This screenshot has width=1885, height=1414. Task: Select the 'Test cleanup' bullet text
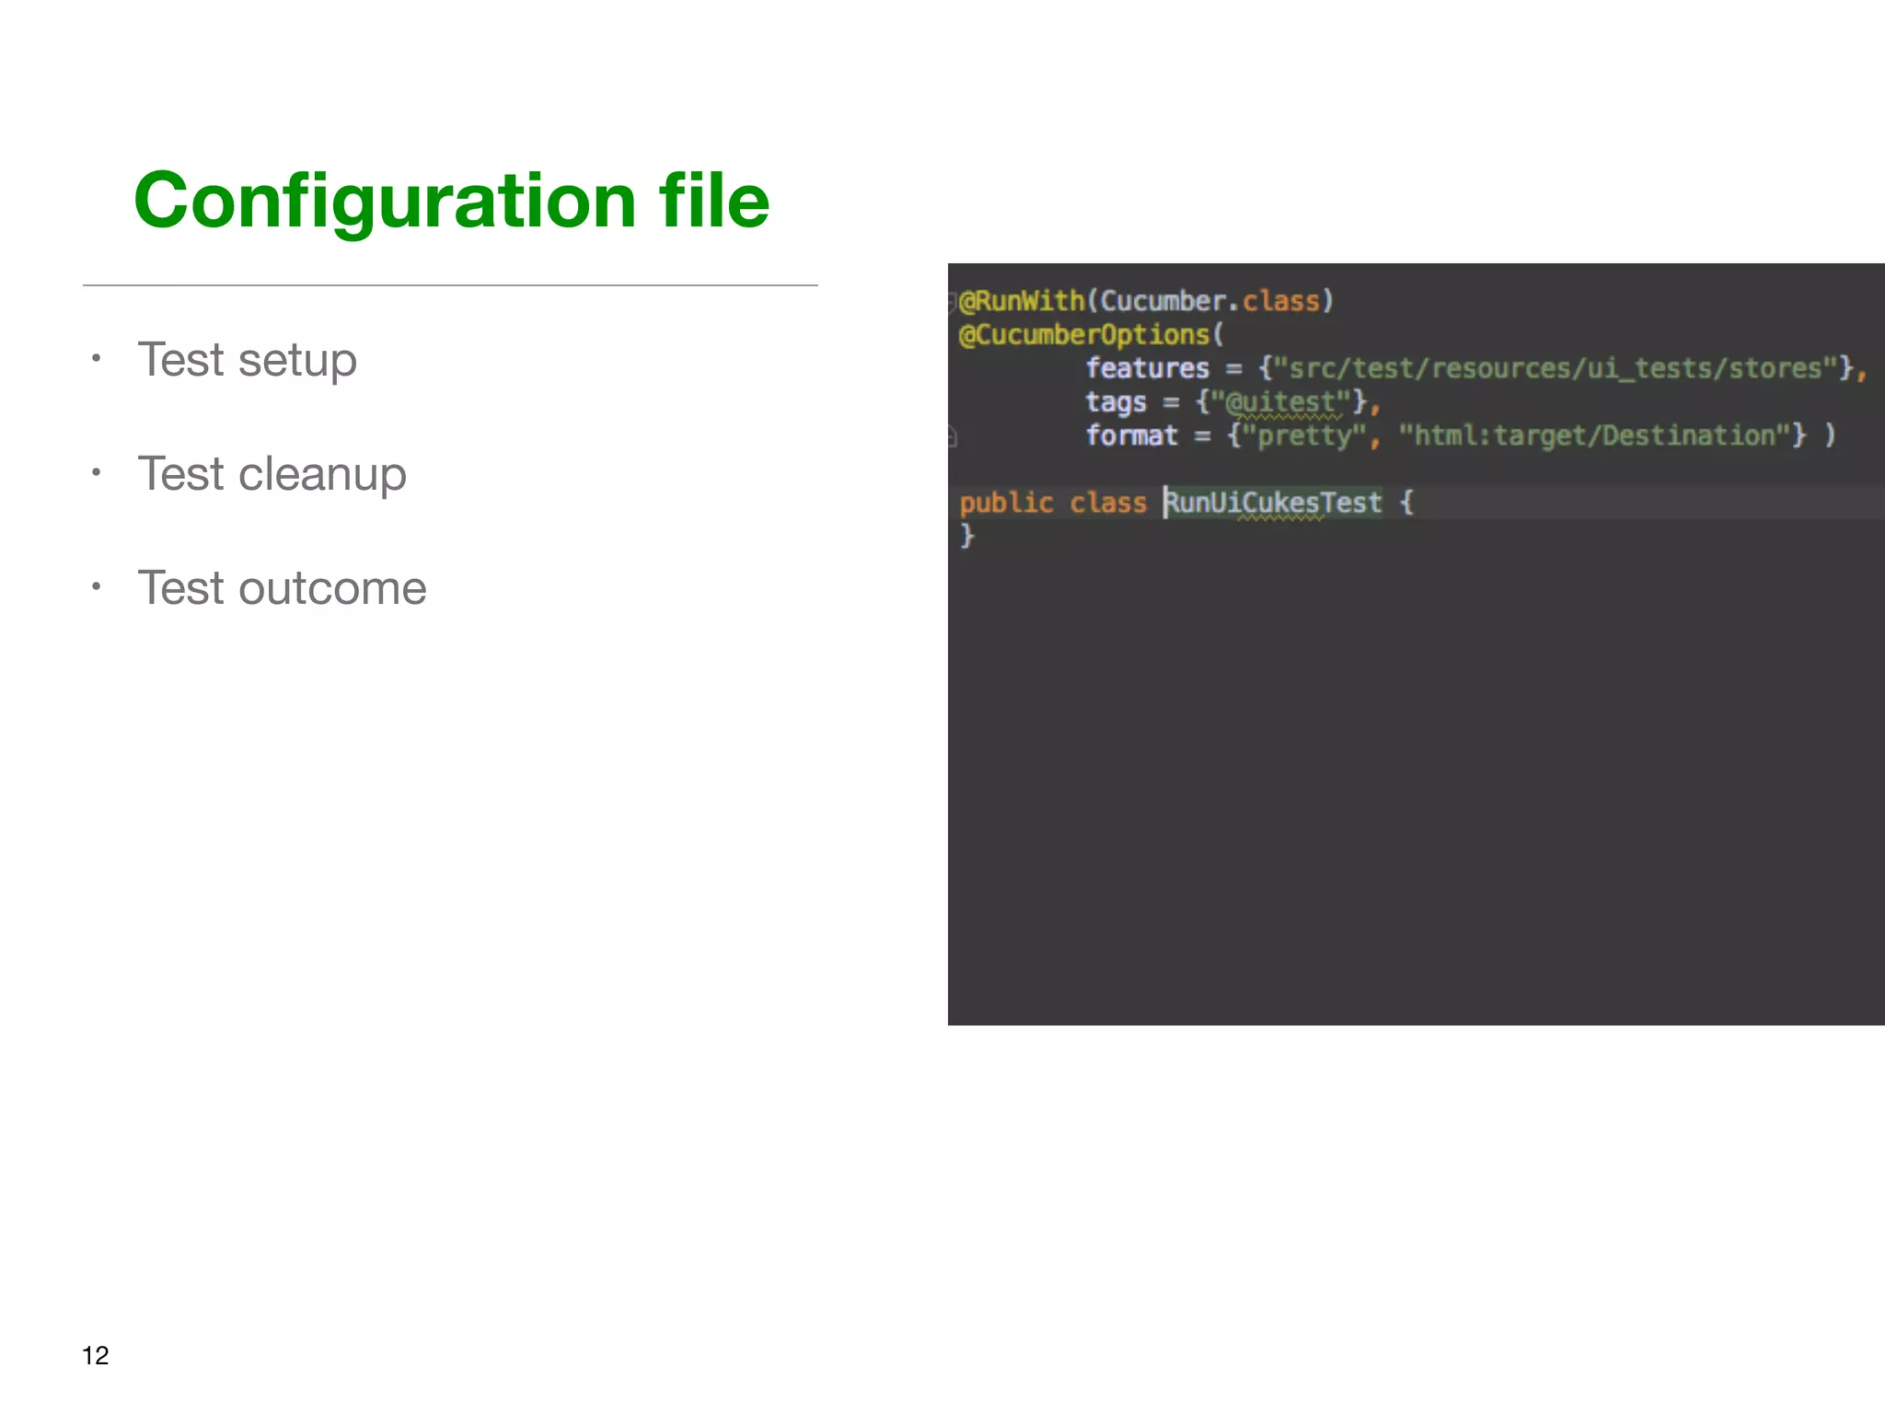(x=272, y=474)
